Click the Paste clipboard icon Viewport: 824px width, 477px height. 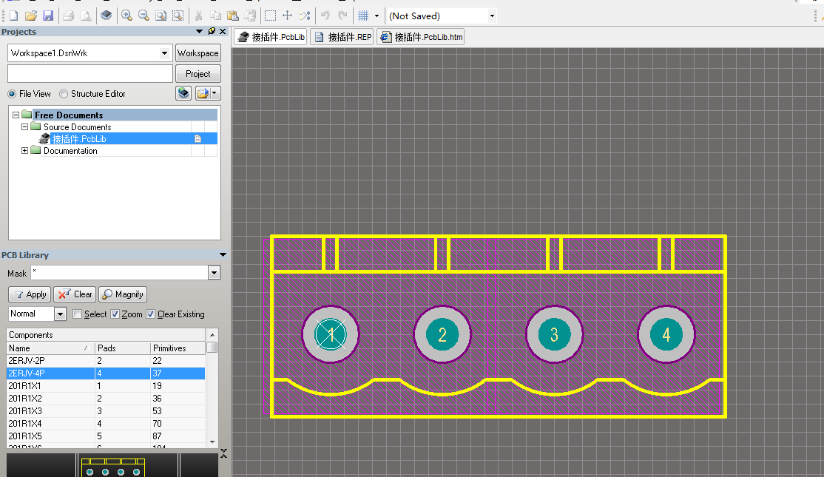(233, 16)
